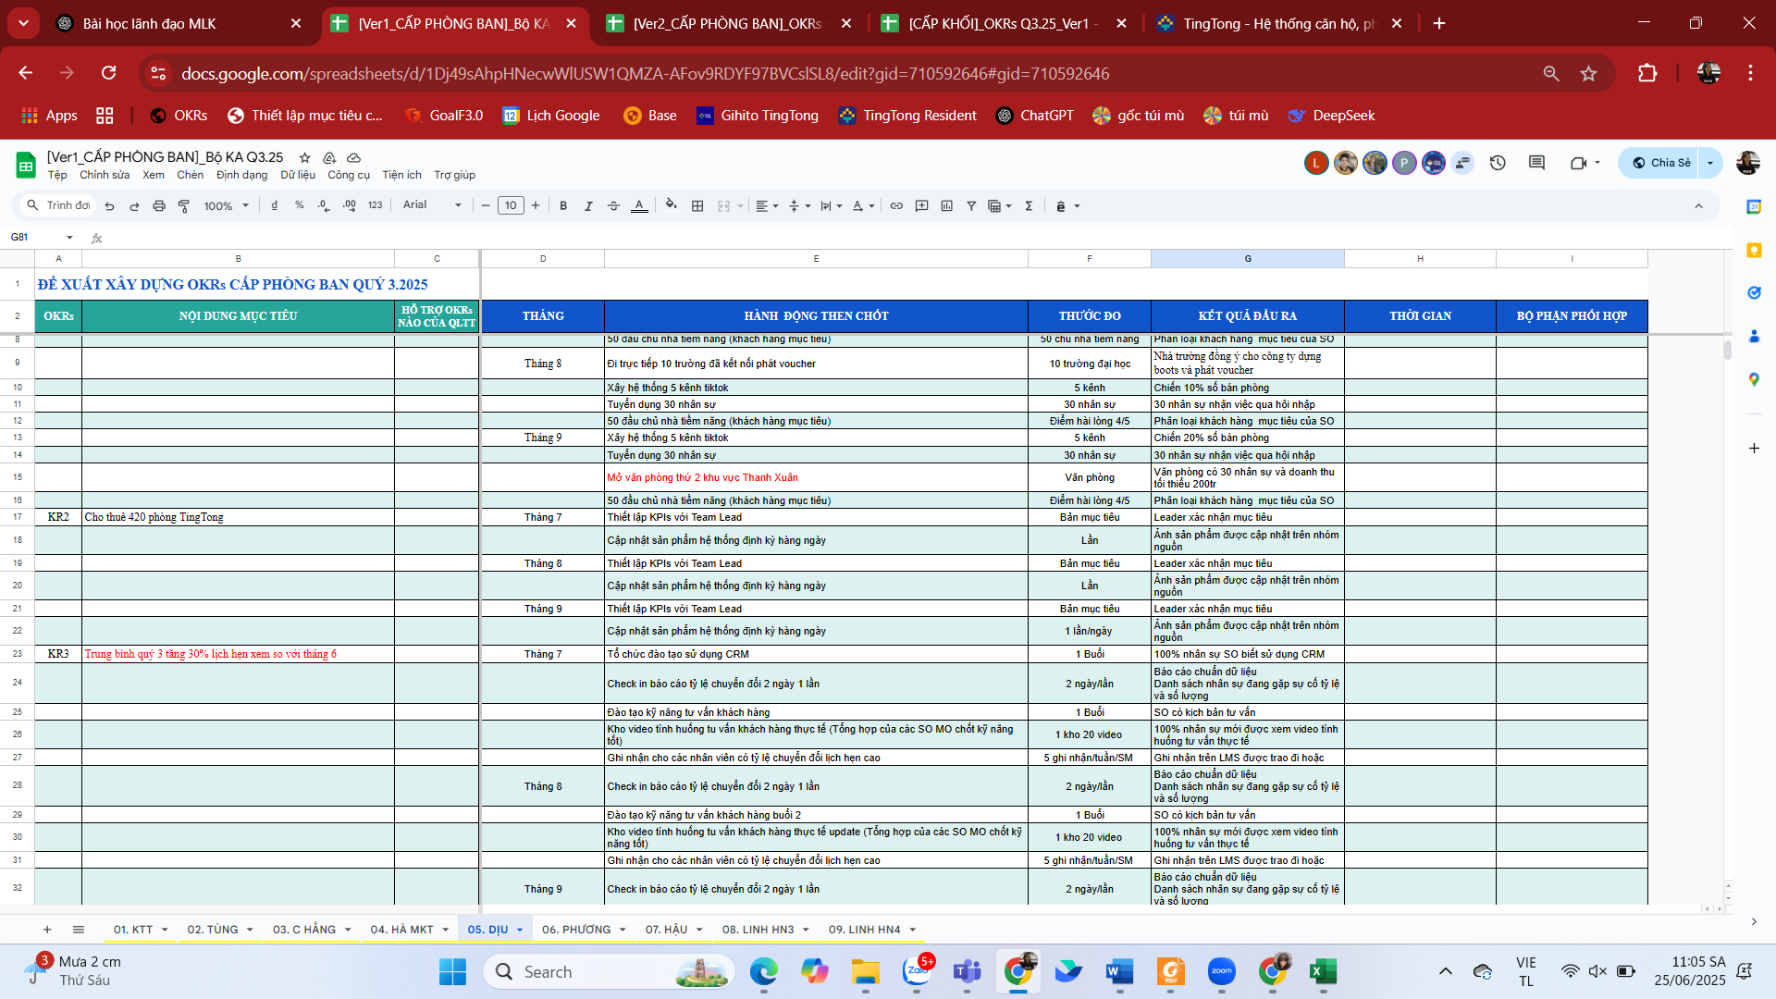Open the 100% zoom dropdown

click(x=226, y=205)
